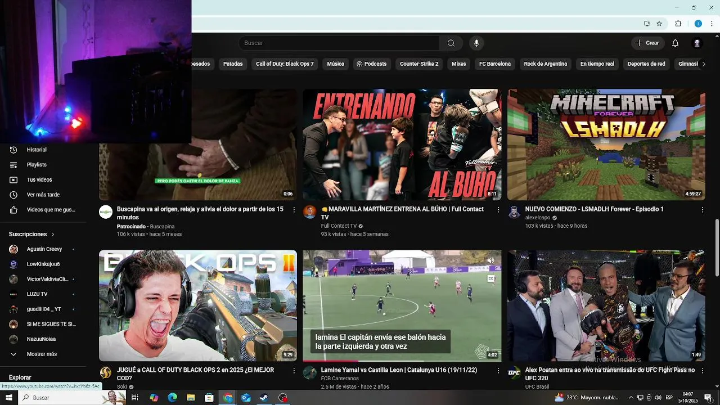Open Full Contact TV channel avatar
The height and width of the screenshot is (405, 720).
310,211
